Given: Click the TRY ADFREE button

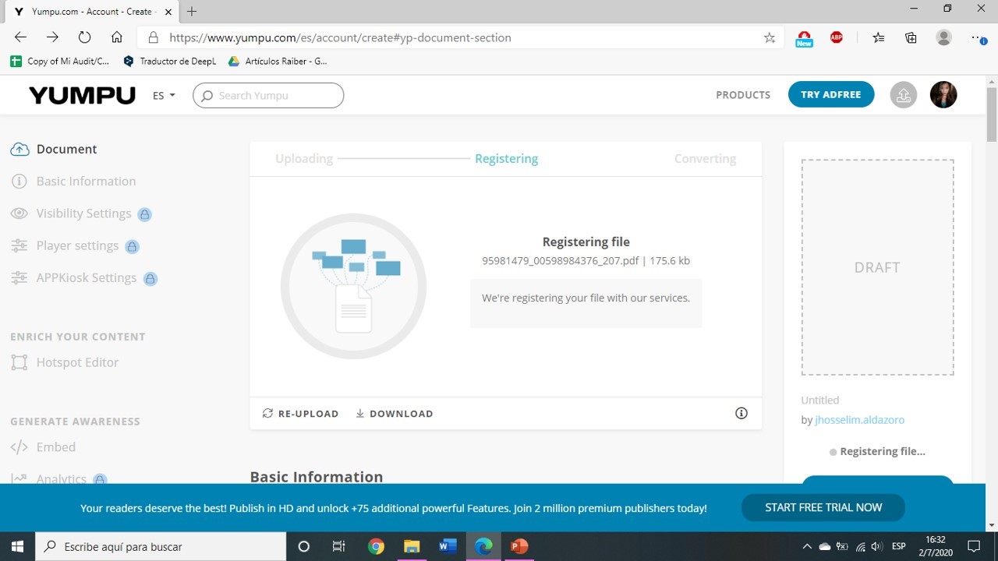Looking at the screenshot, I should pos(830,94).
